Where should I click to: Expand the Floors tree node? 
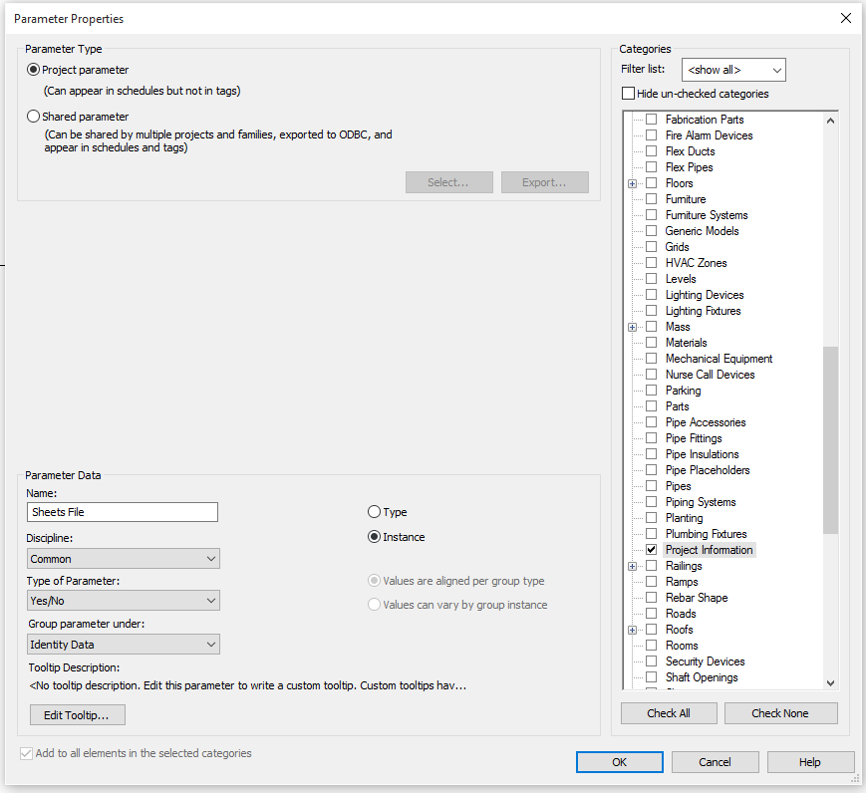point(633,182)
